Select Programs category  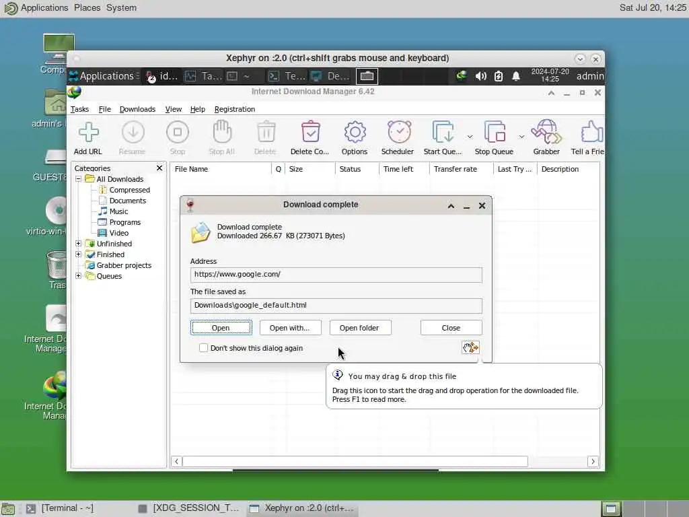124,222
